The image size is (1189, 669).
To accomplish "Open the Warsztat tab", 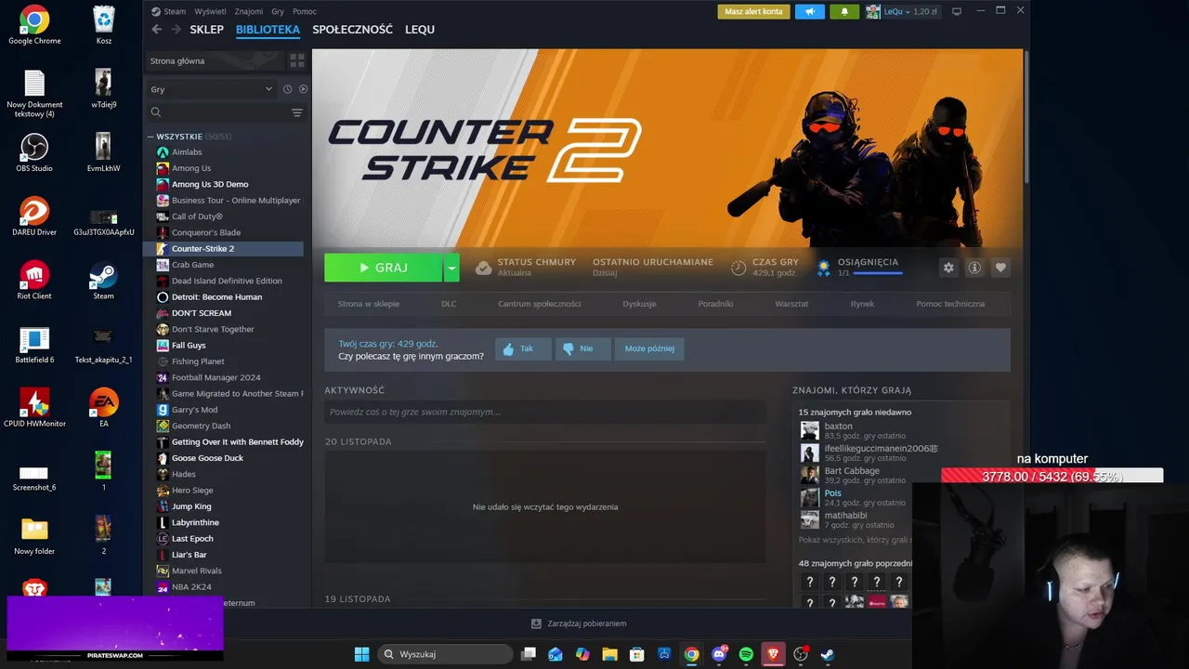I will coord(791,304).
